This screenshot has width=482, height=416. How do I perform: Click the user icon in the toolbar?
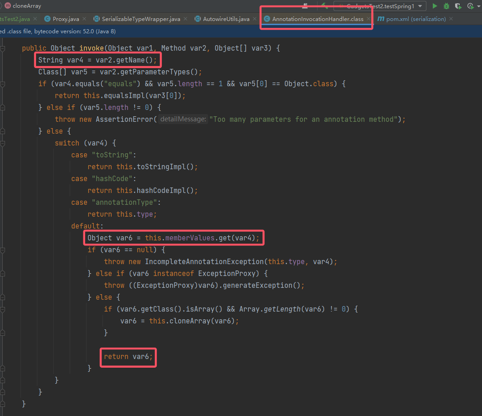tap(305, 5)
